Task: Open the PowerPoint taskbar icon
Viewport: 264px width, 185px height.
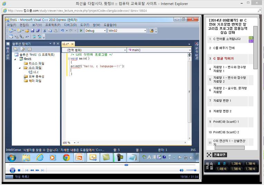Action: [x=79, y=158]
